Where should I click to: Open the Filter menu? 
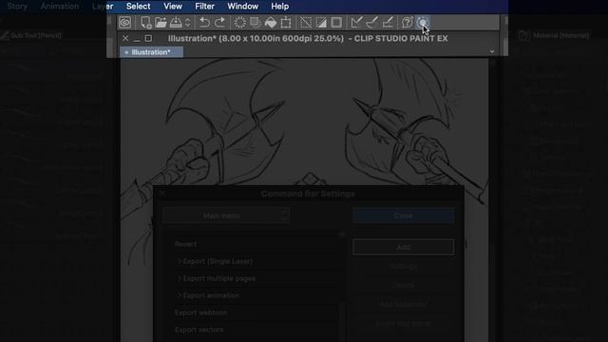(205, 7)
